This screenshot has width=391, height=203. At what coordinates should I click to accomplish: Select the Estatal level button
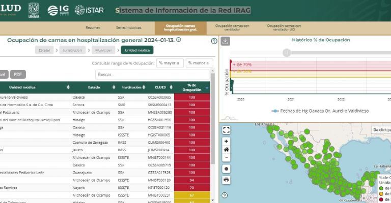45,50
